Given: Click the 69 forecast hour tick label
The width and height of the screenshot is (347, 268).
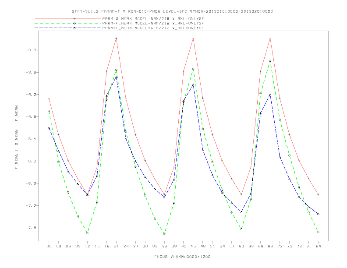Looking at the screenshot, I should click(x=270, y=246).
